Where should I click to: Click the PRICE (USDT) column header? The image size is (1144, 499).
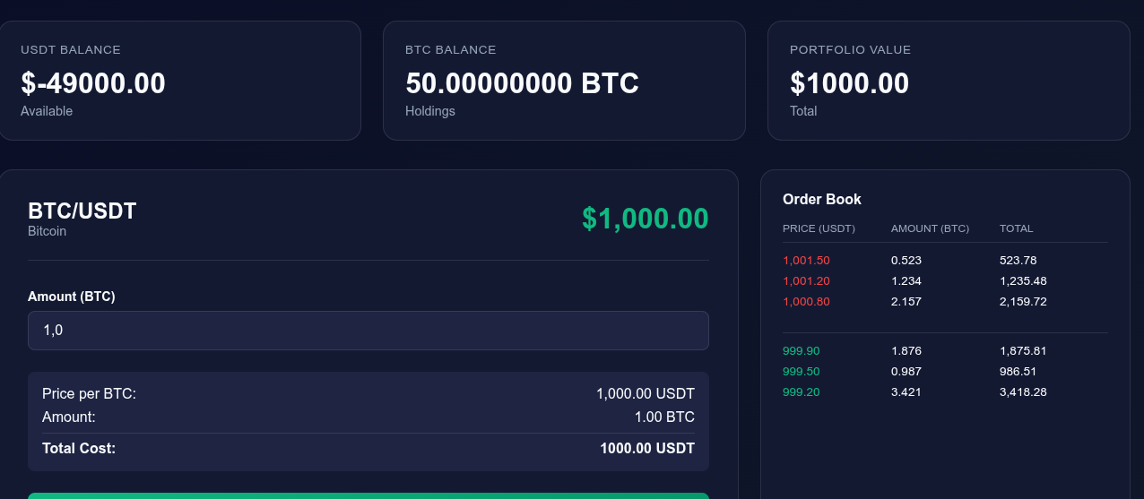pyautogui.click(x=819, y=228)
